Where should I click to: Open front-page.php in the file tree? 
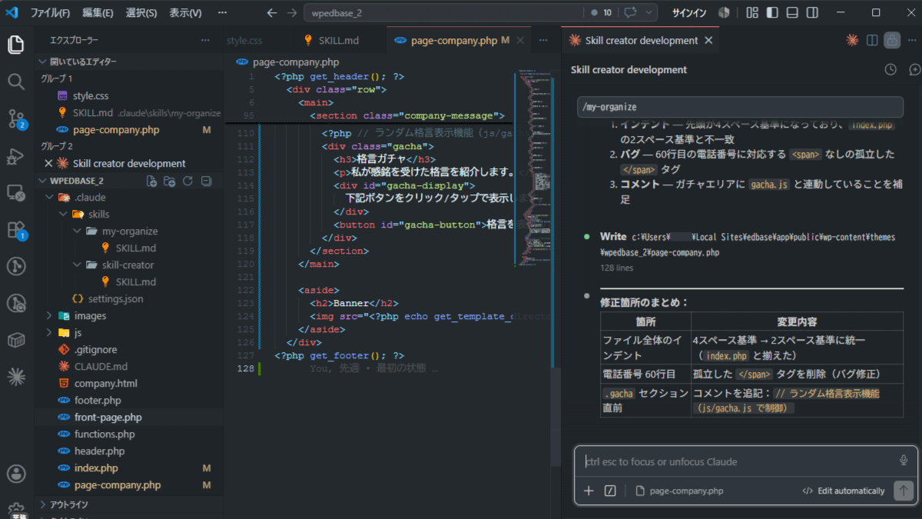[x=108, y=418]
